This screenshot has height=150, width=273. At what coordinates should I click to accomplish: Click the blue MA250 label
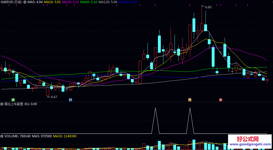(x=128, y=2)
